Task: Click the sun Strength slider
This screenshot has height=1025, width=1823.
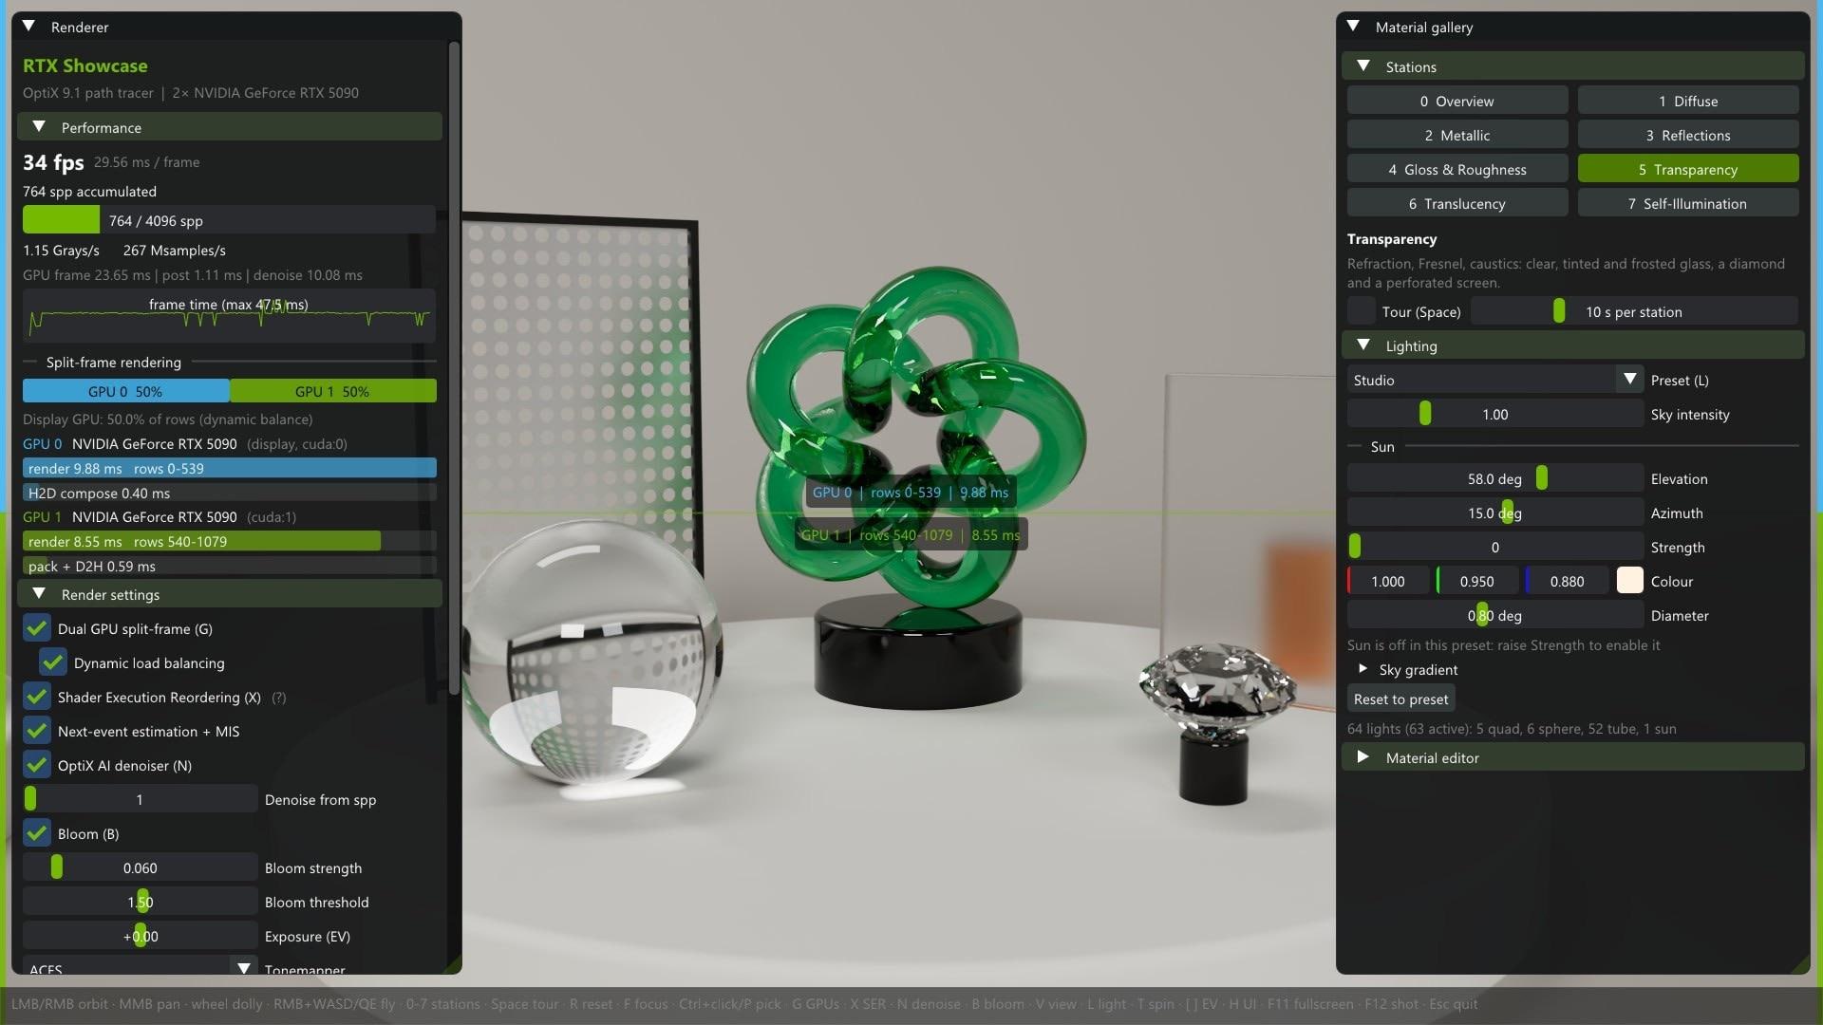Action: point(1494,547)
